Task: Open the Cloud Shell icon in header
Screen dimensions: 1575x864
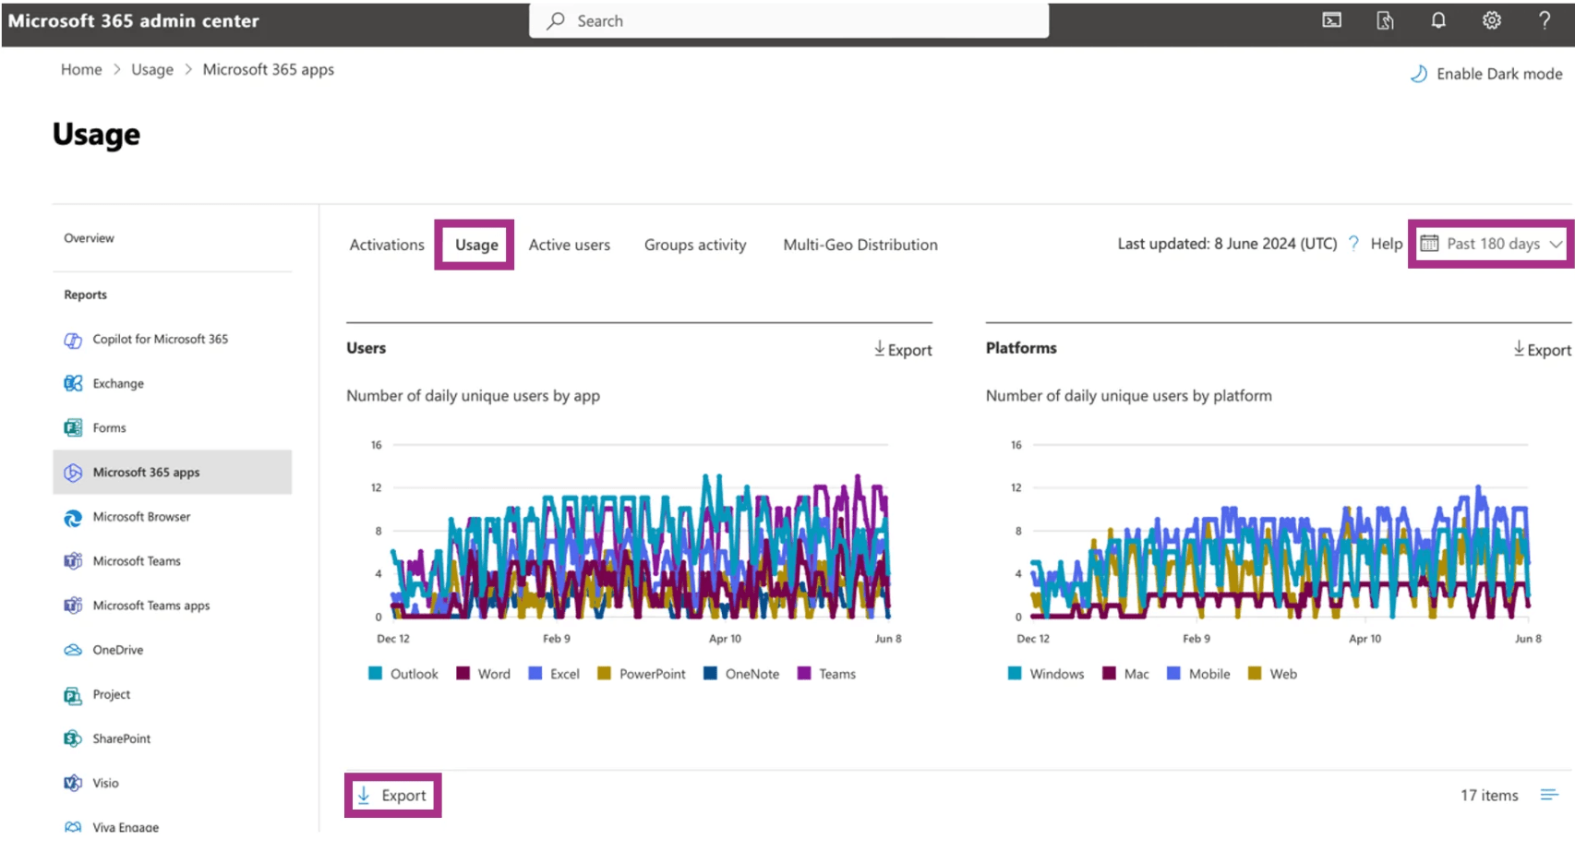Action: pos(1331,20)
